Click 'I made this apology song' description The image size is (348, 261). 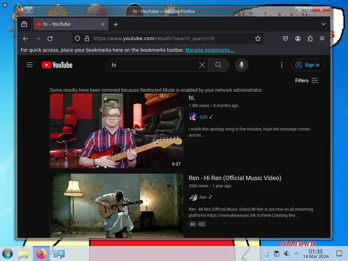tap(249, 132)
